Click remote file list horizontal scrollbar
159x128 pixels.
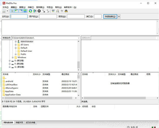115,98
